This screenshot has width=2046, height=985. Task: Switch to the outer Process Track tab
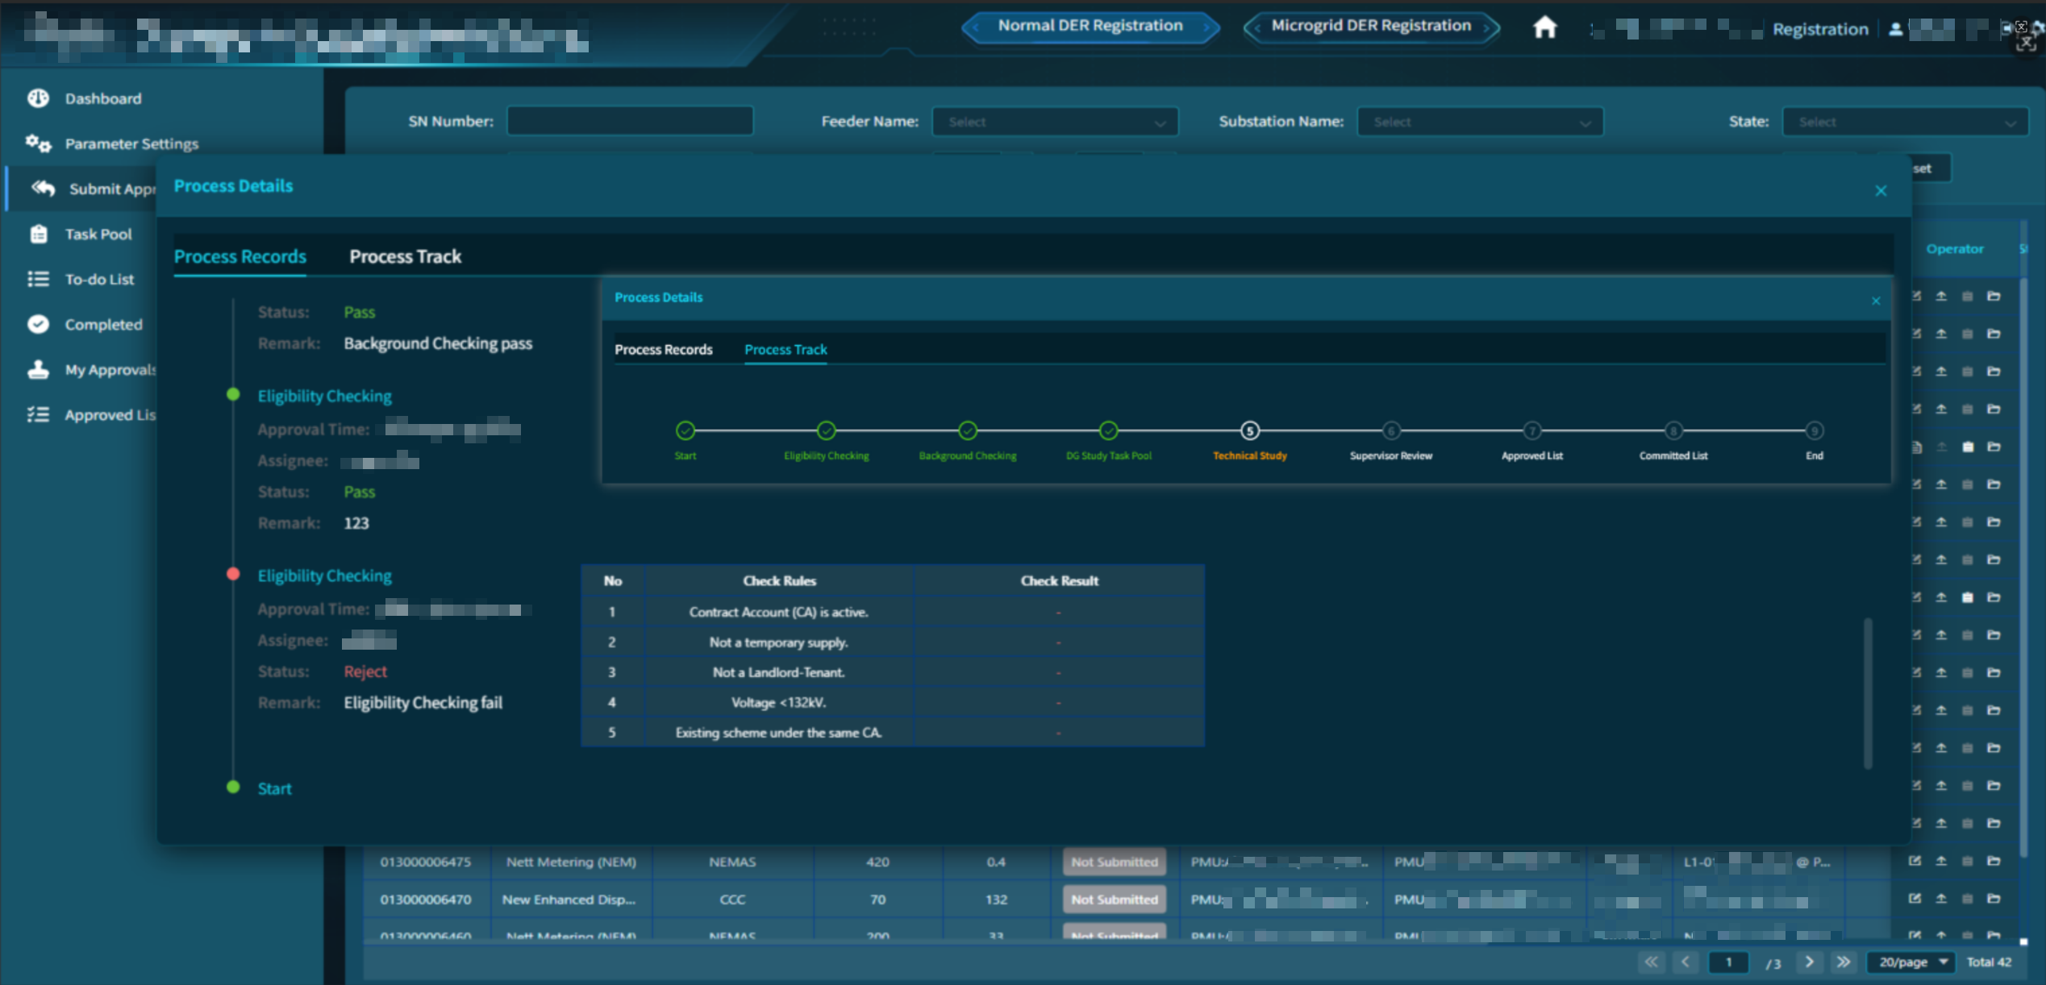[405, 256]
